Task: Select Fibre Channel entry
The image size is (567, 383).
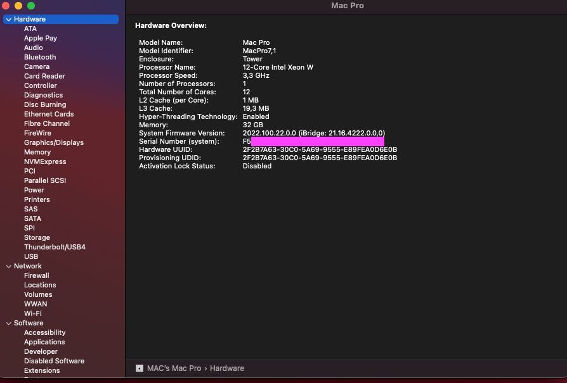Action: point(47,123)
